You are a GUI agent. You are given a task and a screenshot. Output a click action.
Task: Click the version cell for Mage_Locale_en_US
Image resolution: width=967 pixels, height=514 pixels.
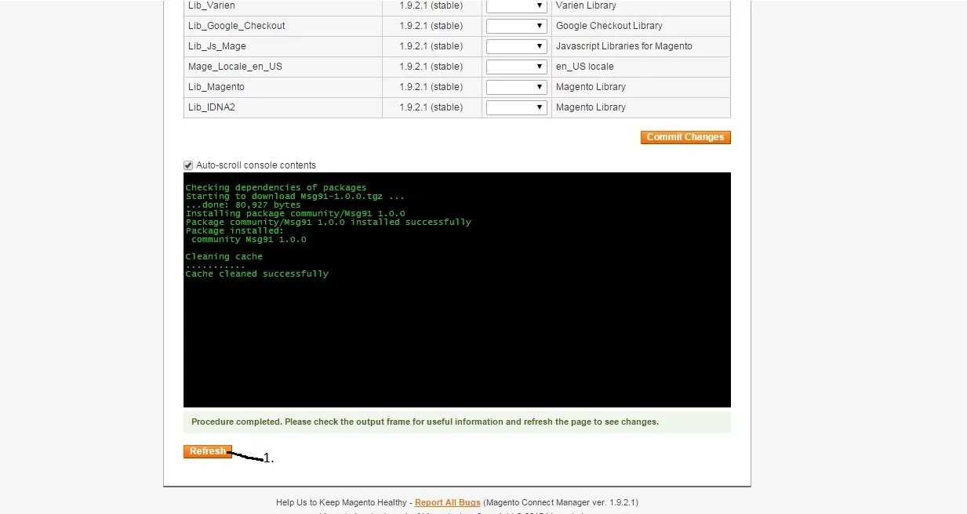click(431, 67)
